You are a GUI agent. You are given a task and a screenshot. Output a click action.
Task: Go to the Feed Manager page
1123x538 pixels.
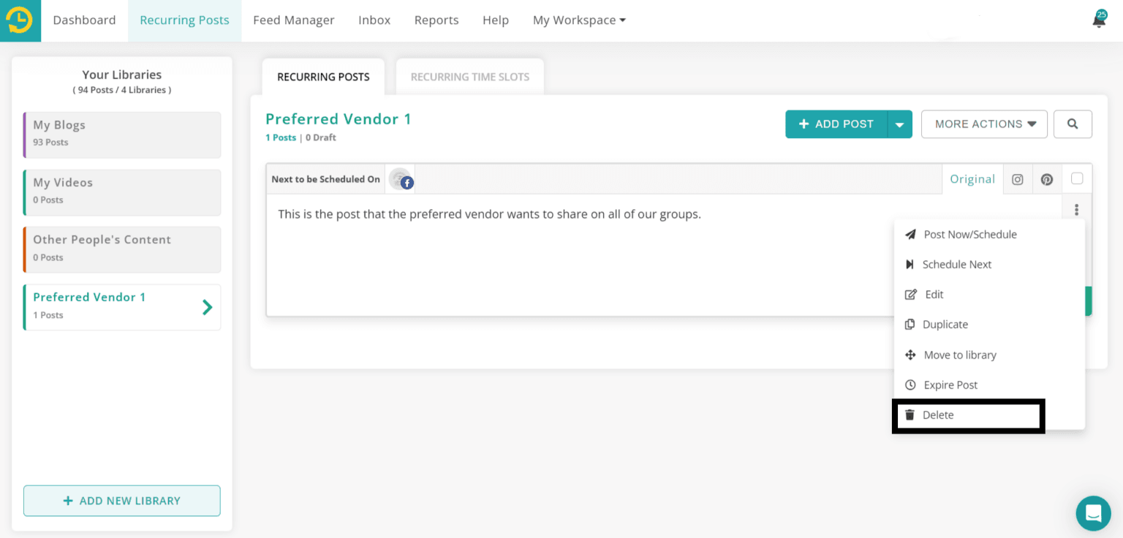click(293, 20)
